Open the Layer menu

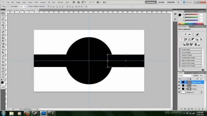coord(24,2)
